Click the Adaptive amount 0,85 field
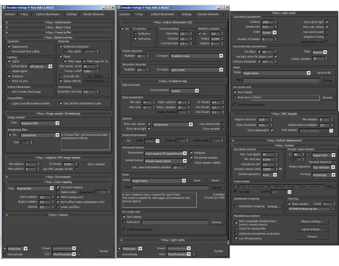The image size is (339, 266). pyautogui.click(x=263, y=120)
